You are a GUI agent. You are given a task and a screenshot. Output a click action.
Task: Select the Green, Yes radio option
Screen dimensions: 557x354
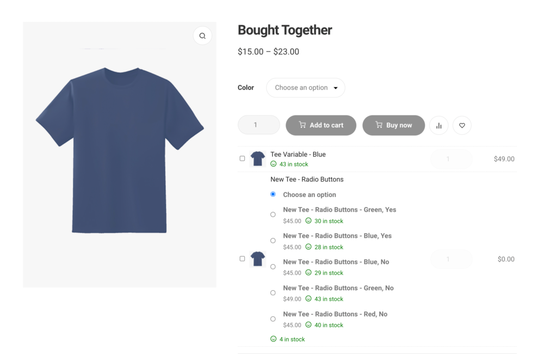click(x=273, y=215)
